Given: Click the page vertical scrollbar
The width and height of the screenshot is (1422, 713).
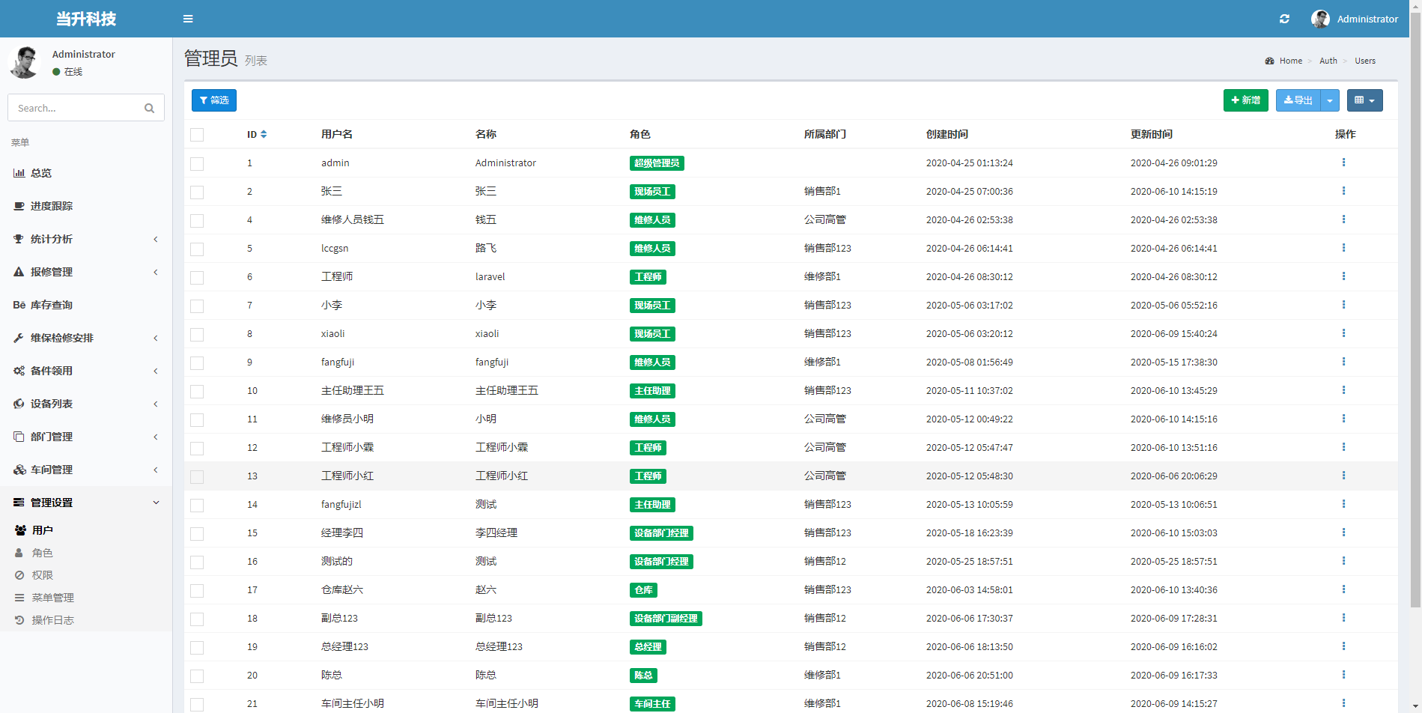Looking at the screenshot, I should point(1415,300).
